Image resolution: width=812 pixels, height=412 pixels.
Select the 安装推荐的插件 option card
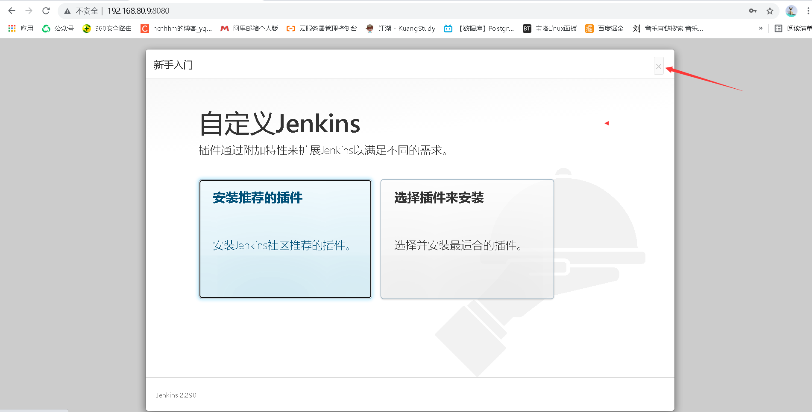285,239
